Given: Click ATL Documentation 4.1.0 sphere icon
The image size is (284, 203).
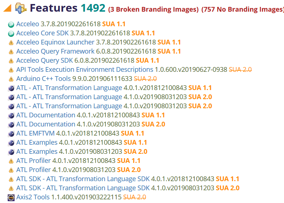Looking at the screenshot, I should click(11, 125).
